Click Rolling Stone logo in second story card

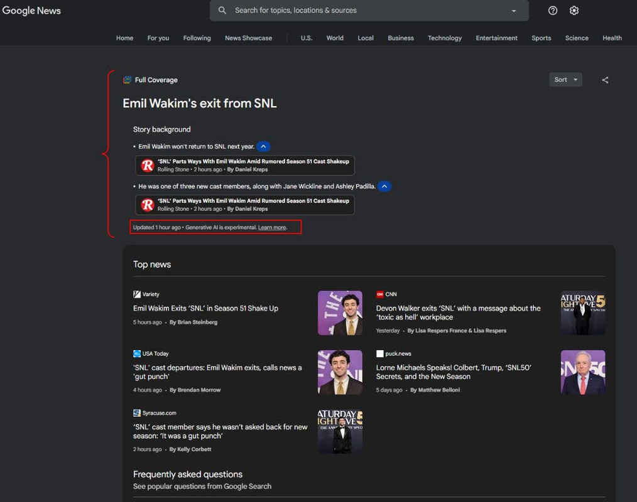click(x=147, y=205)
